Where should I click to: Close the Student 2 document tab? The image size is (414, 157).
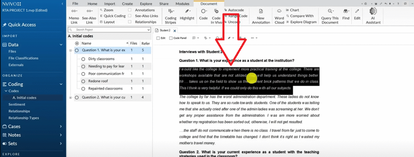coord(174,31)
